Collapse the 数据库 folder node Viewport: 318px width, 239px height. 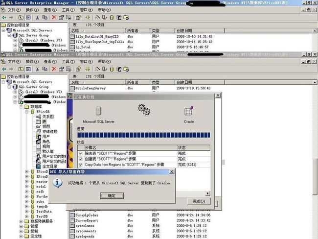click(x=21, y=107)
